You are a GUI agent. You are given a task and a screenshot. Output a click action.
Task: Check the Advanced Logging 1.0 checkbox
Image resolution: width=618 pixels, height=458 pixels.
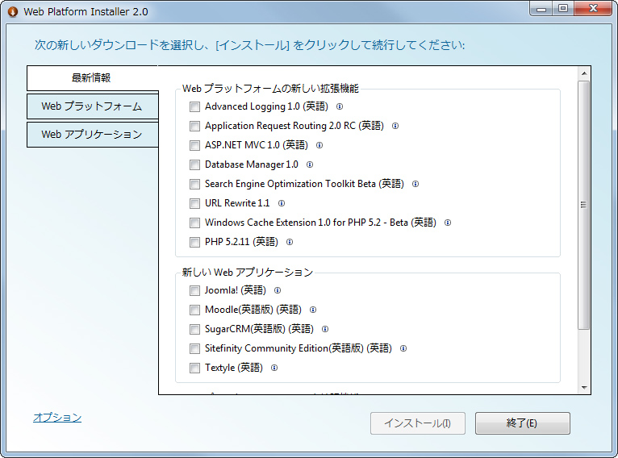(194, 106)
